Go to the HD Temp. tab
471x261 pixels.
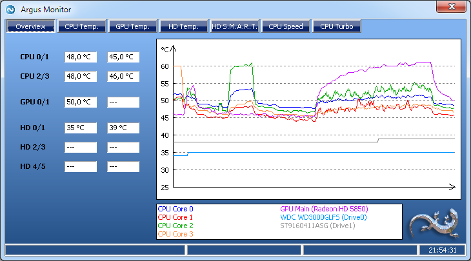point(183,26)
